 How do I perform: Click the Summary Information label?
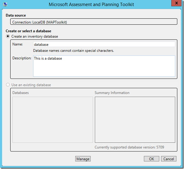pyautogui.click(x=112, y=93)
